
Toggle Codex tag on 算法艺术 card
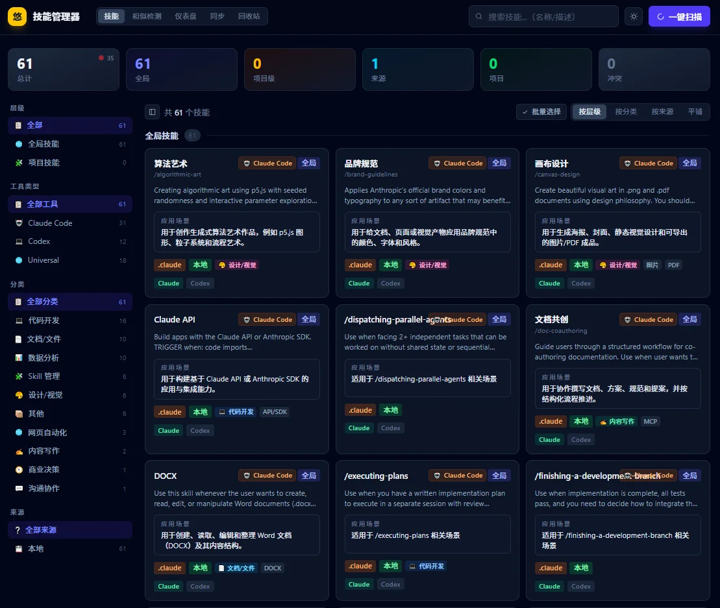(200, 284)
